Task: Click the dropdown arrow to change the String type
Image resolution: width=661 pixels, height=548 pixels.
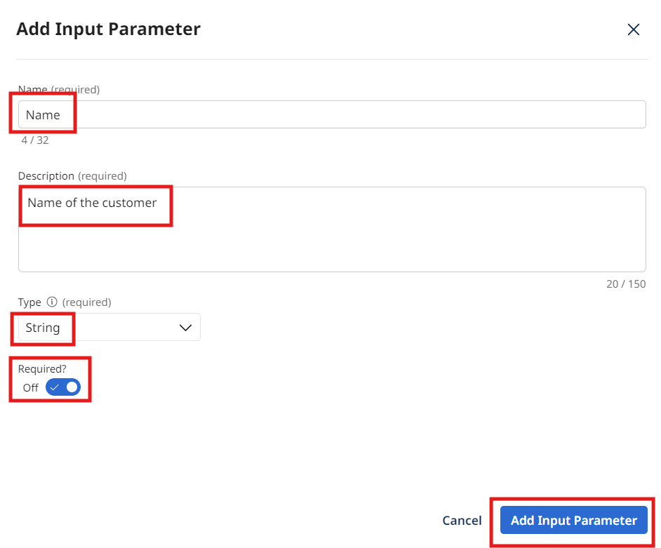Action: coord(185,327)
